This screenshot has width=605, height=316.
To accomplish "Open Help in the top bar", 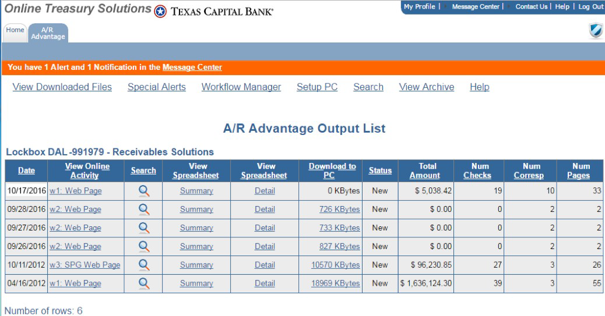I will 562,6.
